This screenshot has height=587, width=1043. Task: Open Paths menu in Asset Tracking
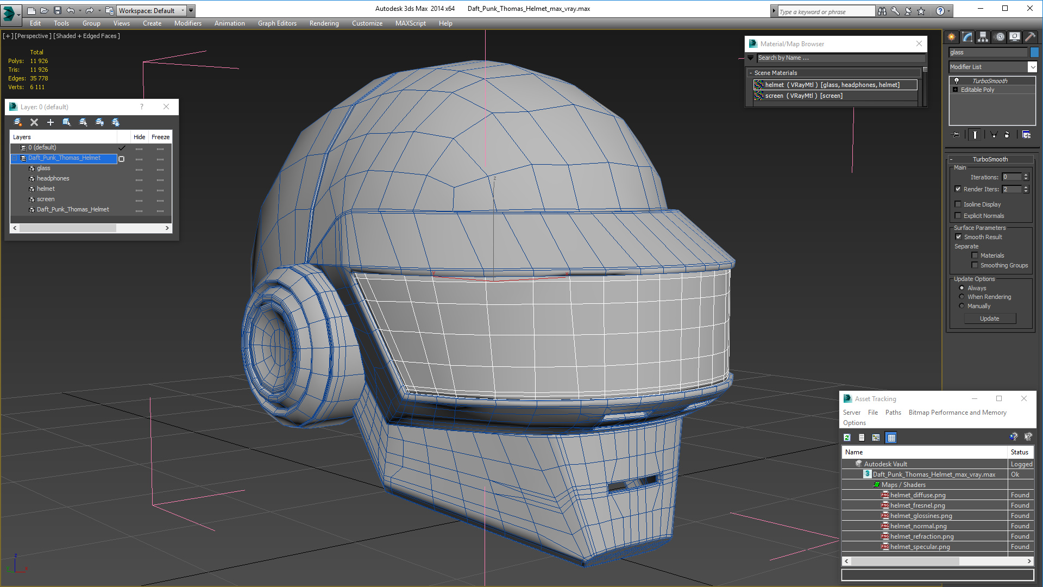click(x=893, y=413)
